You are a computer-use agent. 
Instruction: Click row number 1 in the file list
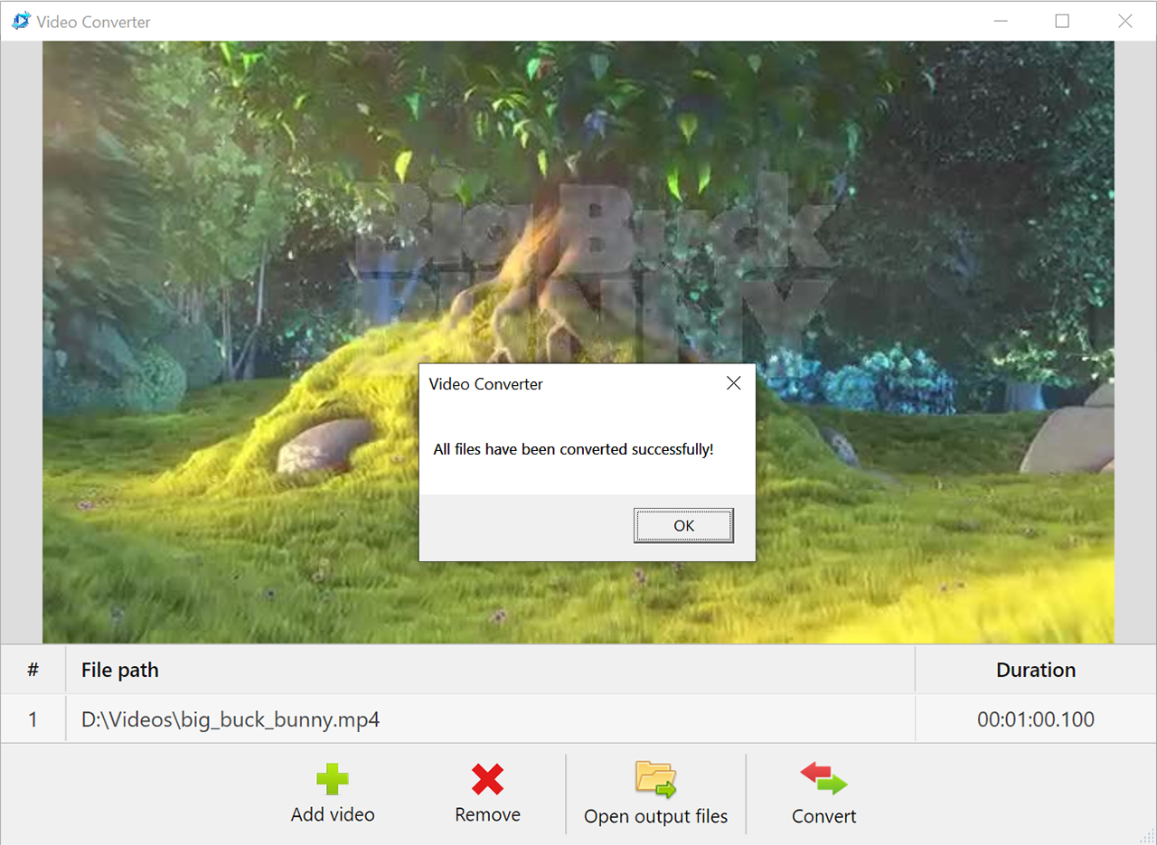click(x=33, y=719)
